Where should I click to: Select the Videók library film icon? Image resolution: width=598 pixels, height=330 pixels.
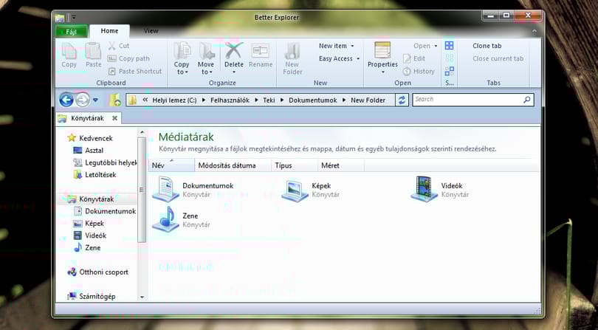click(424, 189)
